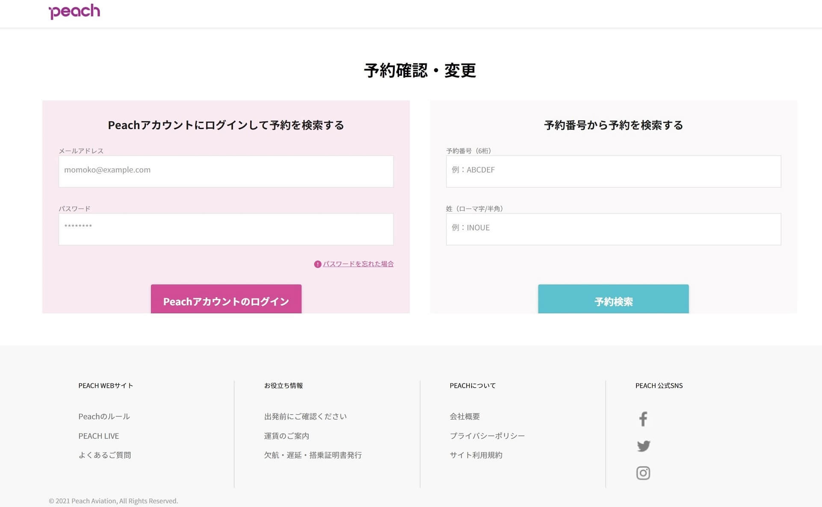Click the Peach logo in the header

[x=74, y=11]
